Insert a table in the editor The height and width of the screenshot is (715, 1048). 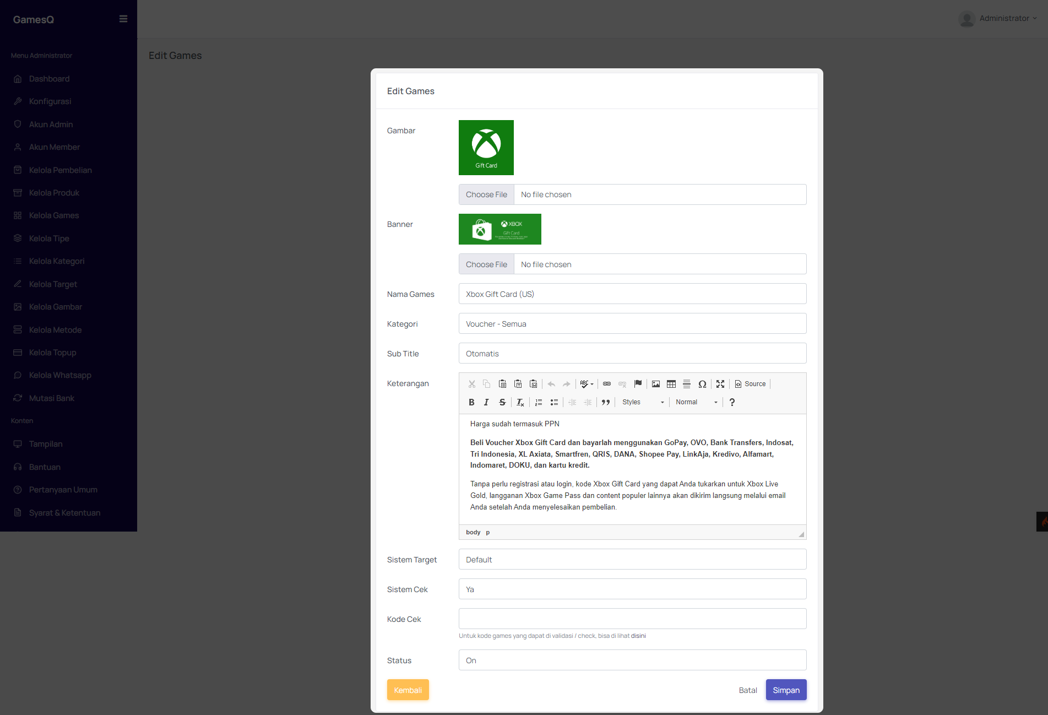point(671,384)
